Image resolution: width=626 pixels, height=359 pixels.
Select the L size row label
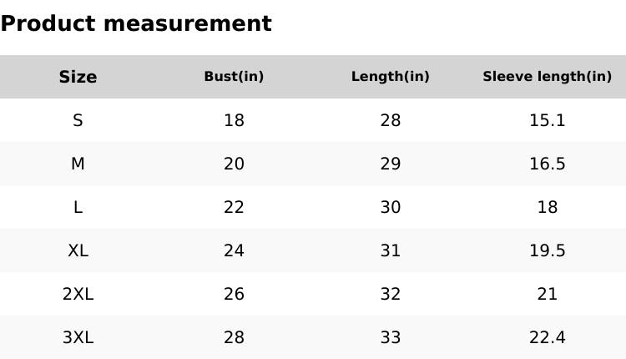78,207
